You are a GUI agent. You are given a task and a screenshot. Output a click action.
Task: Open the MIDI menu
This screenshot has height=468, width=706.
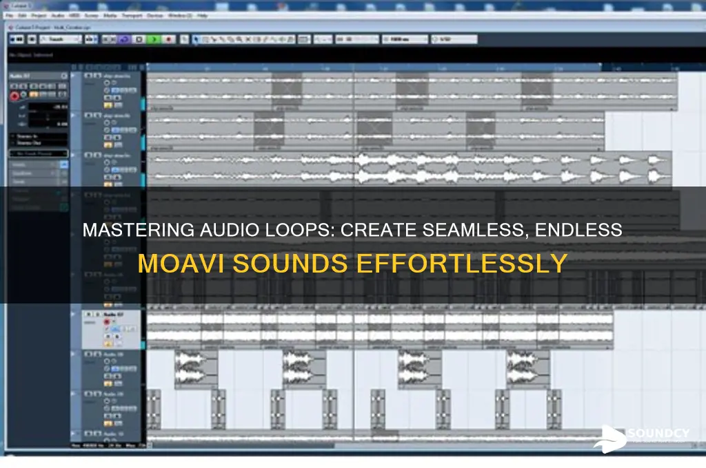(74, 16)
